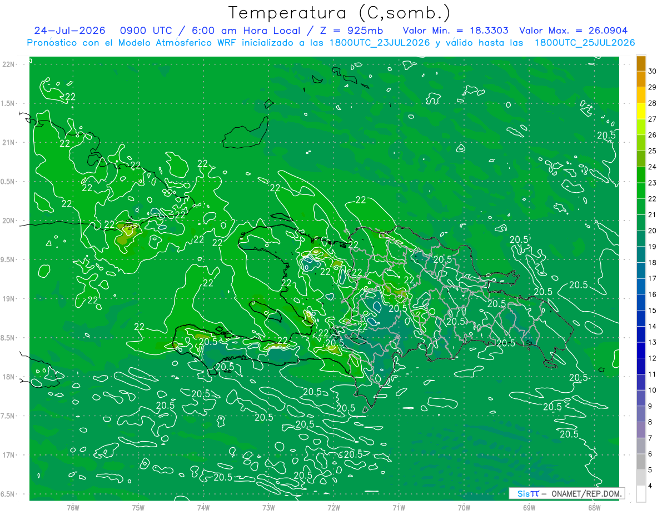Image resolution: width=667 pixels, height=515 pixels.
Task: Click the legend value '30' on color bar
Action: pyautogui.click(x=653, y=71)
